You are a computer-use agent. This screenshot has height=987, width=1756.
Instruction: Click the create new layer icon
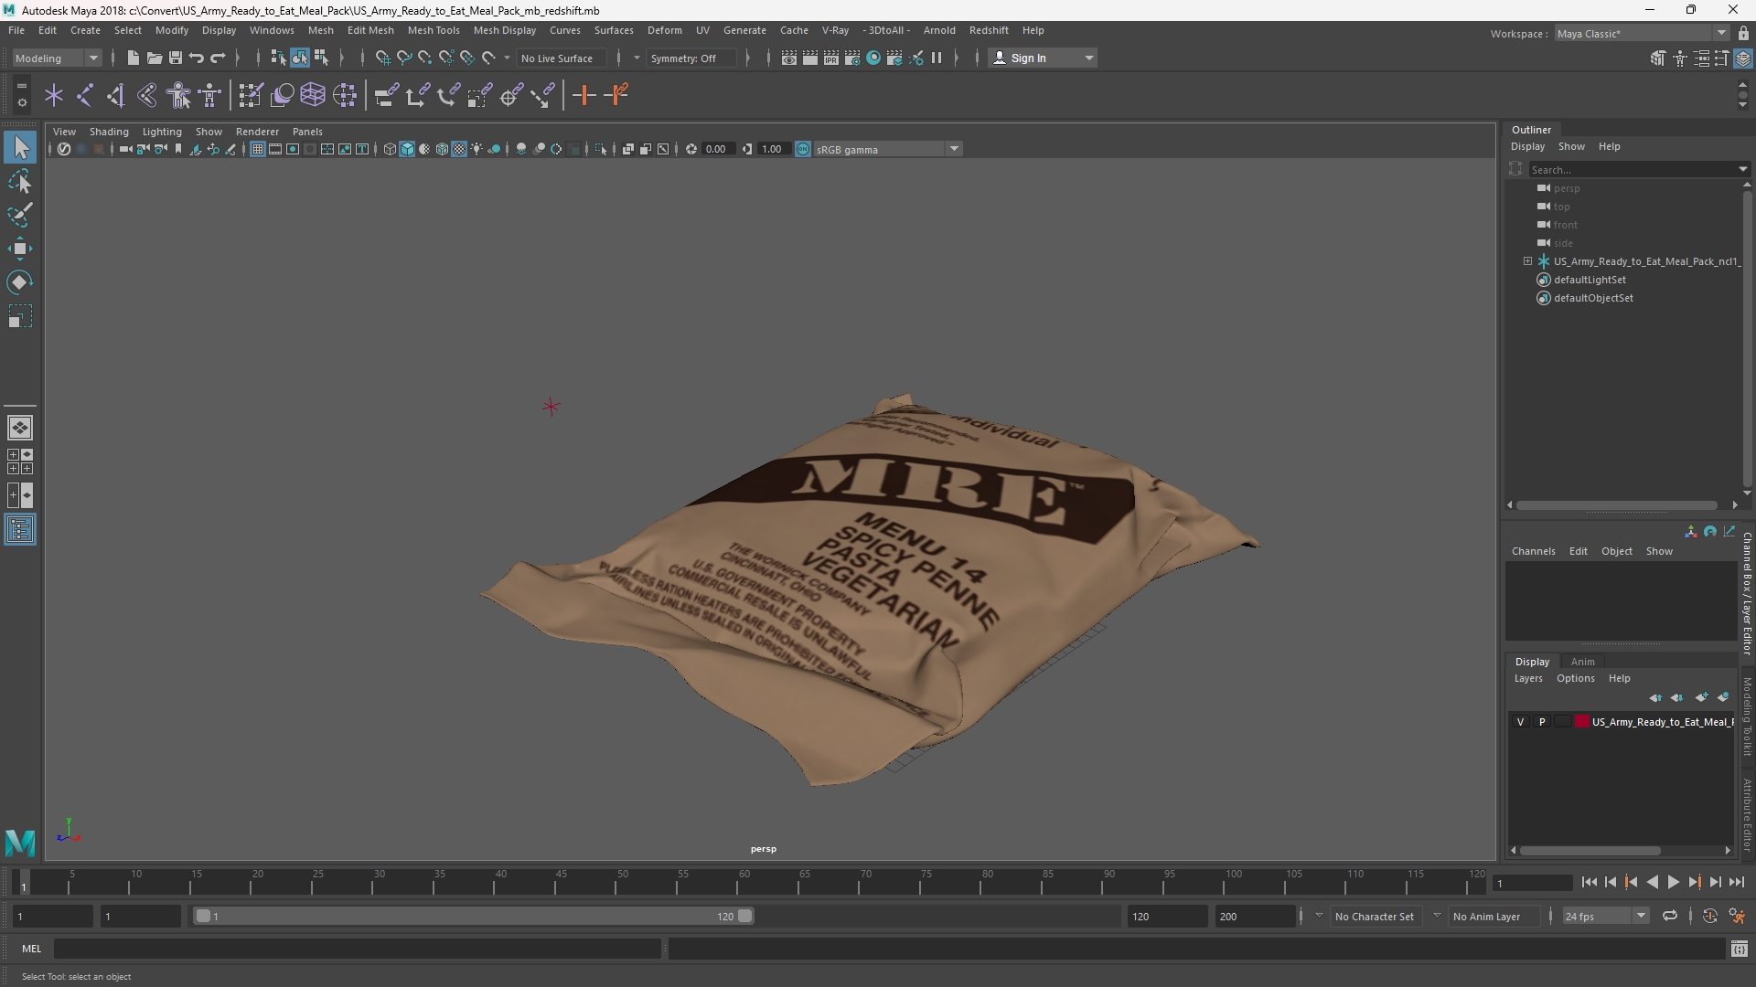(x=1701, y=698)
